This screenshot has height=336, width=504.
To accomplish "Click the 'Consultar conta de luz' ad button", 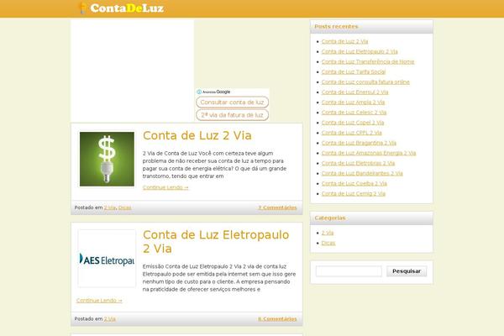I will tap(232, 102).
